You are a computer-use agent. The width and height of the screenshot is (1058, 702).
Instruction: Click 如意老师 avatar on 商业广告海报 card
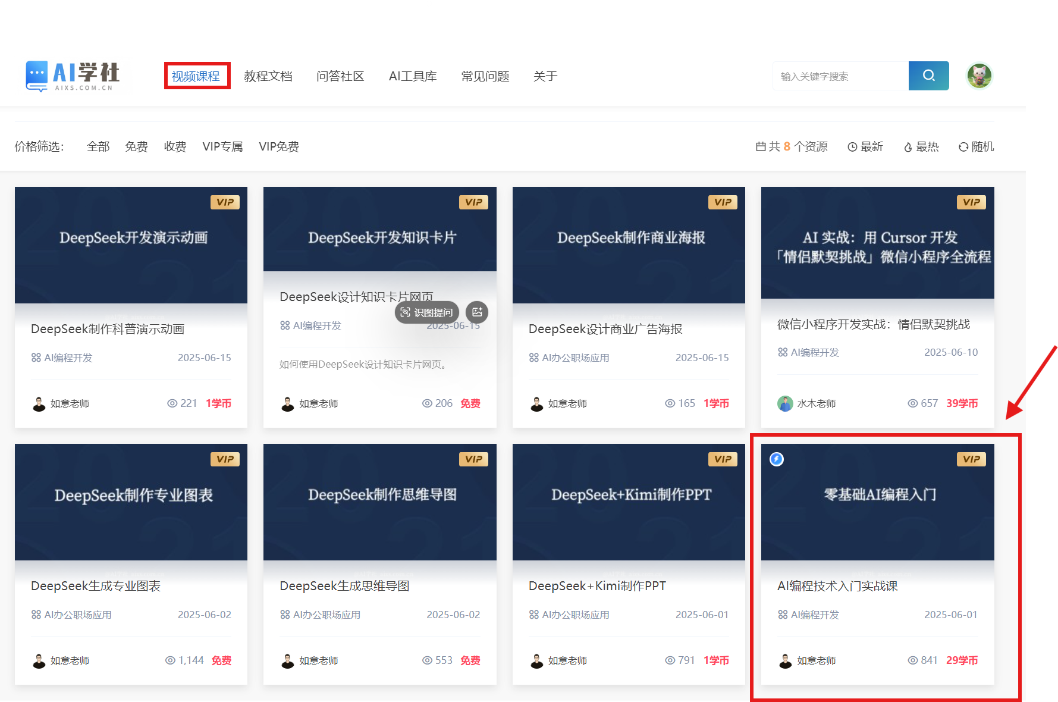pyautogui.click(x=536, y=403)
